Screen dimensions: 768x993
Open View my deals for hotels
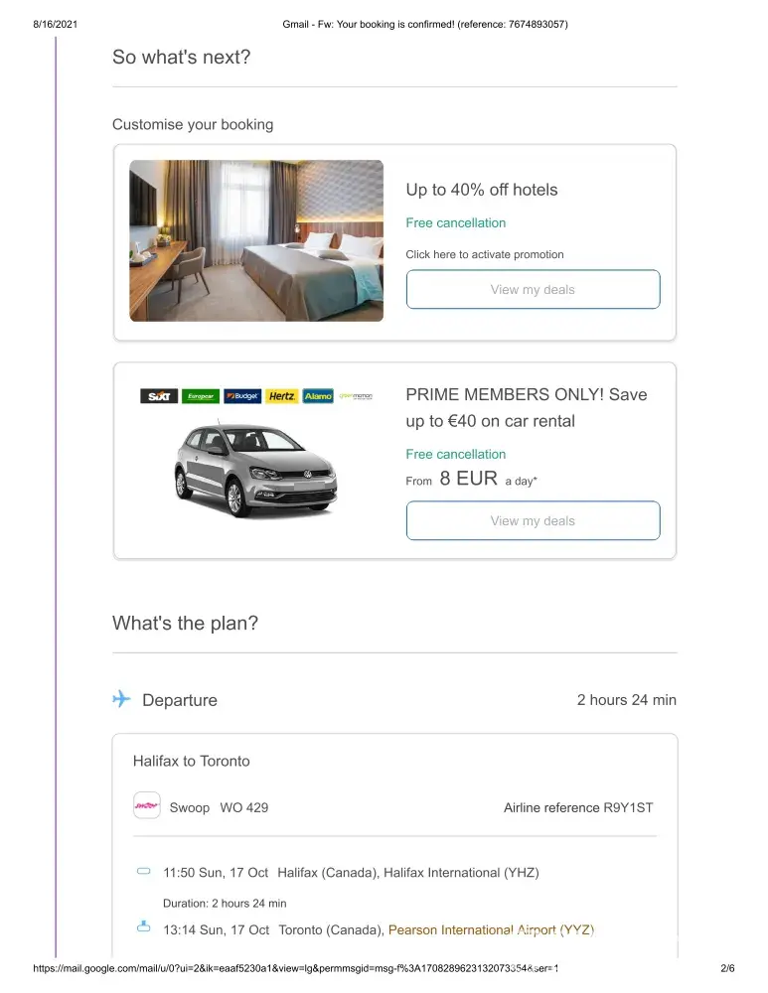(x=533, y=290)
